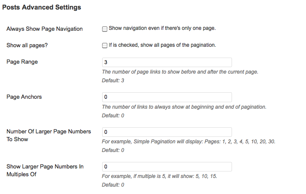Focus the Page Anchors text box
The image size is (306, 194).
click(167, 97)
